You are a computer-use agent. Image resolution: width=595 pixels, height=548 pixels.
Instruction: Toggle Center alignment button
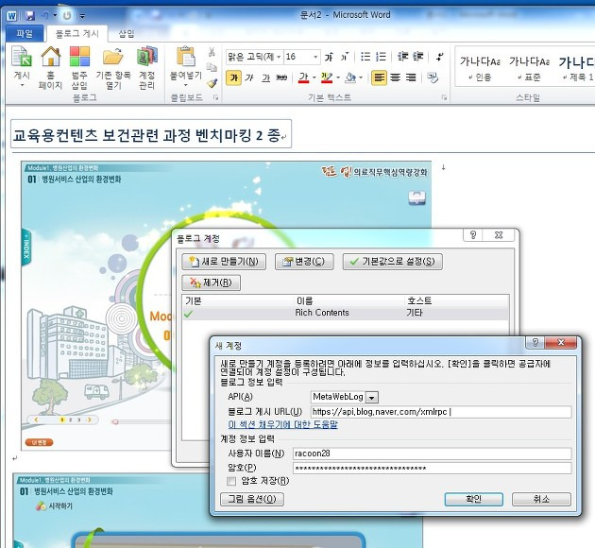(x=395, y=77)
